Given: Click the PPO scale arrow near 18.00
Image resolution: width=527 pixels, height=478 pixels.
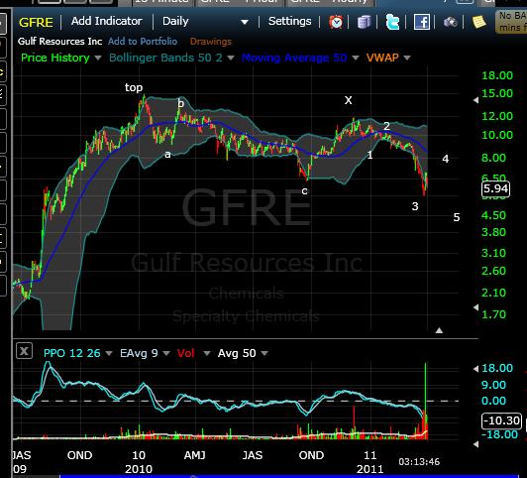Looking at the screenshot, I should [475, 369].
